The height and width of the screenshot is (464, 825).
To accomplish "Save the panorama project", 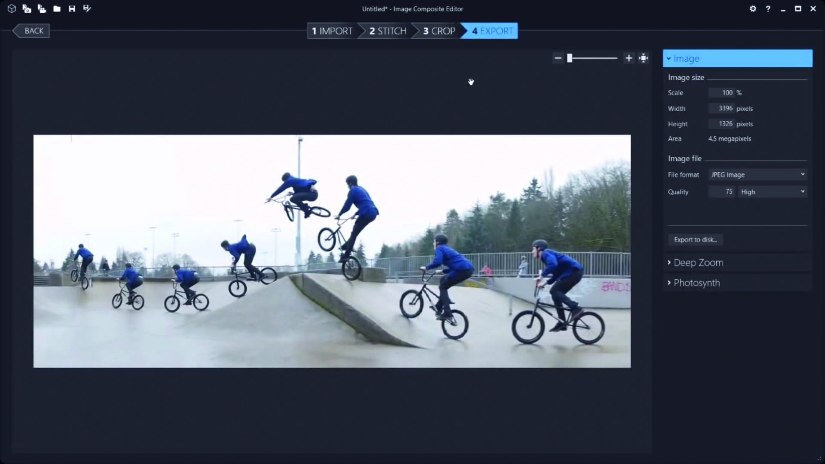I will [72, 9].
